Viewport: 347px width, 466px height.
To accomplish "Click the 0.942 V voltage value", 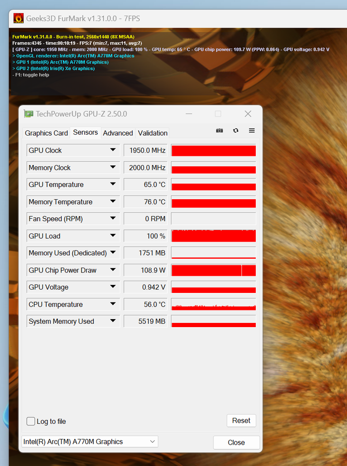I will click(x=145, y=287).
